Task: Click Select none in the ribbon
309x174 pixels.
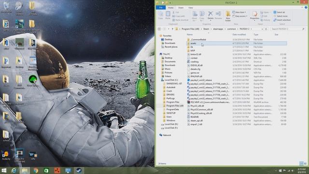Action: pyautogui.click(x=281, y=16)
